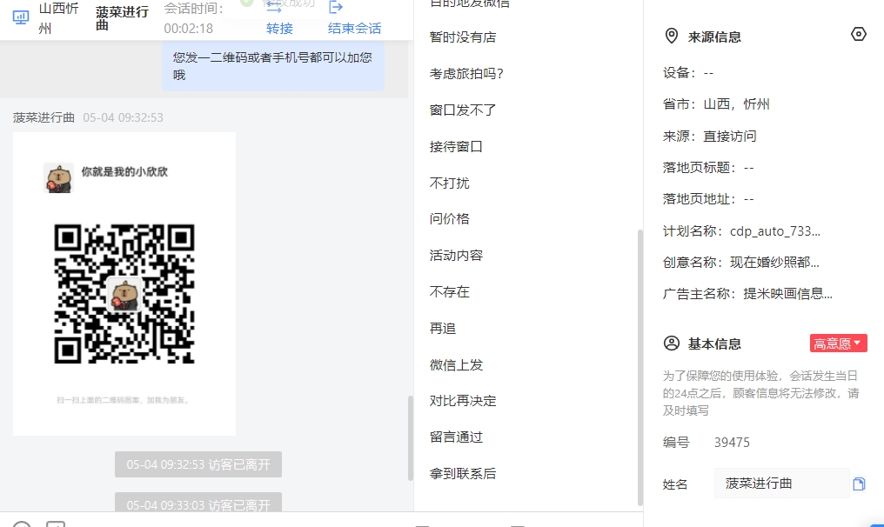Click the 来源 直接访问 text
This screenshot has height=527, width=884.
709,136
